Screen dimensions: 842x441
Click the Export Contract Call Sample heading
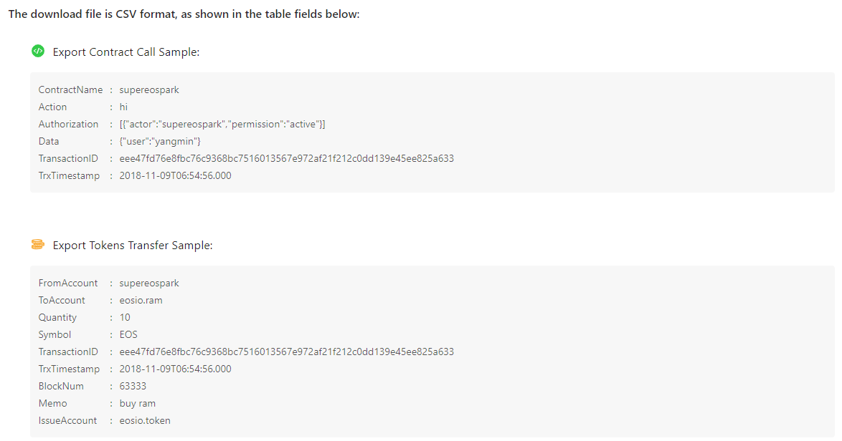(x=126, y=52)
